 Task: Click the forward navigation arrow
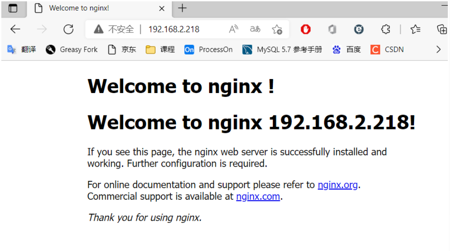tap(42, 29)
